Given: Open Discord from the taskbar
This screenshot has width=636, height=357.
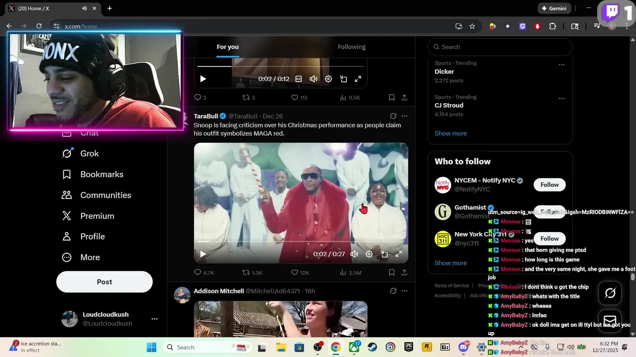Looking at the screenshot, I should [463, 347].
